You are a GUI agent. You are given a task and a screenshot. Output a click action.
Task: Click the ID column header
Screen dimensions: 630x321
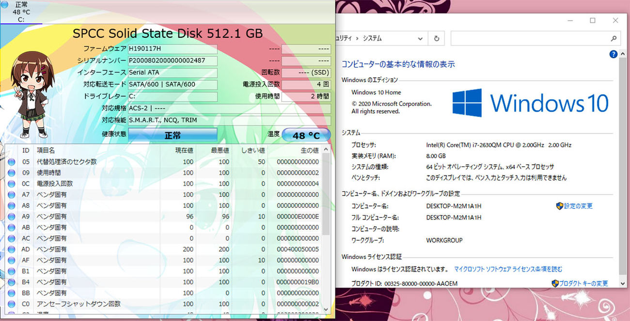26,151
